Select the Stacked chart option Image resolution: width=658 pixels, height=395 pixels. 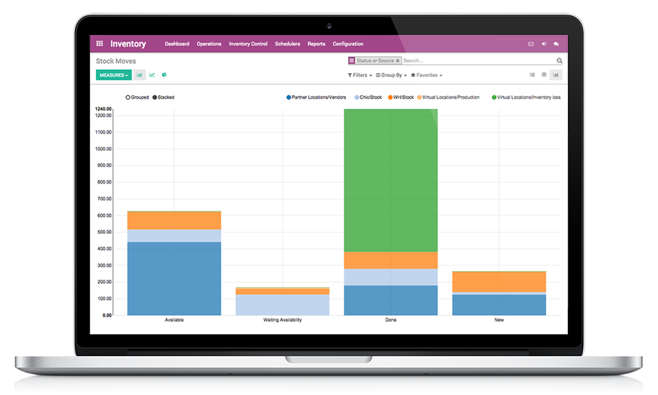pyautogui.click(x=163, y=97)
